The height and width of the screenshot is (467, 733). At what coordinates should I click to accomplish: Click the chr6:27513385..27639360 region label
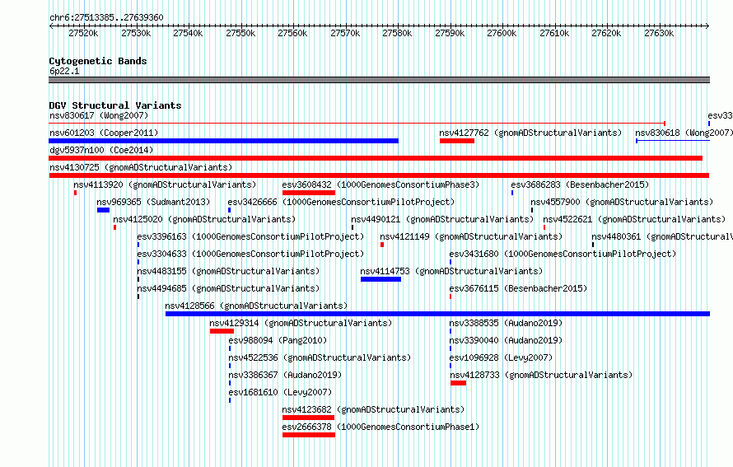tap(106, 17)
